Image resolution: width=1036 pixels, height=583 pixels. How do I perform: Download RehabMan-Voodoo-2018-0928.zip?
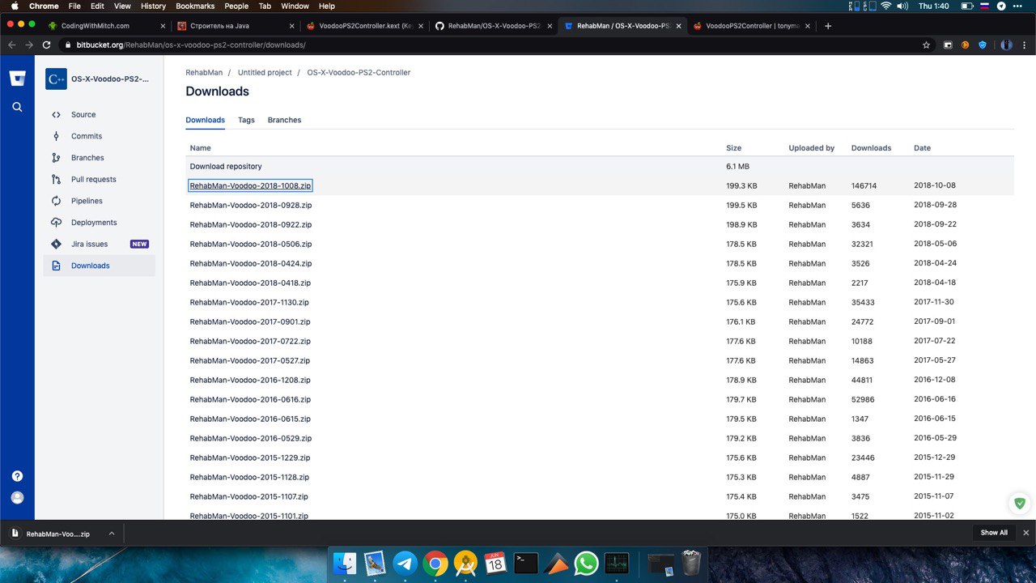251,205
